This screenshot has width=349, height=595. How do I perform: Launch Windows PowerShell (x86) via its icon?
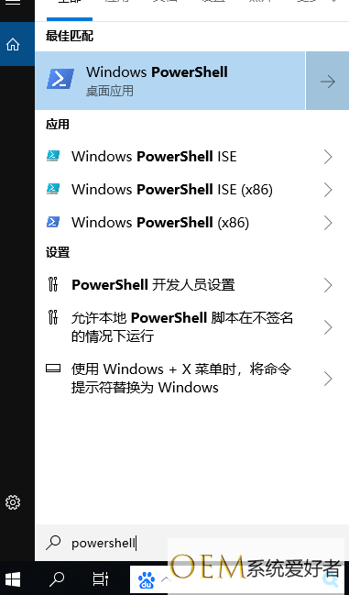click(53, 222)
